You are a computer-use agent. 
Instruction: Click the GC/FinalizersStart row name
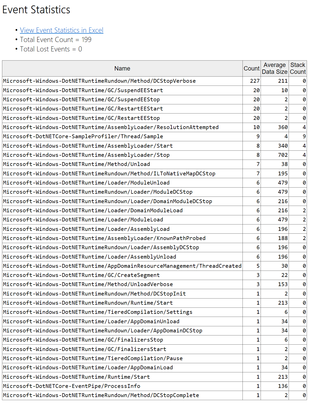(x=85, y=349)
